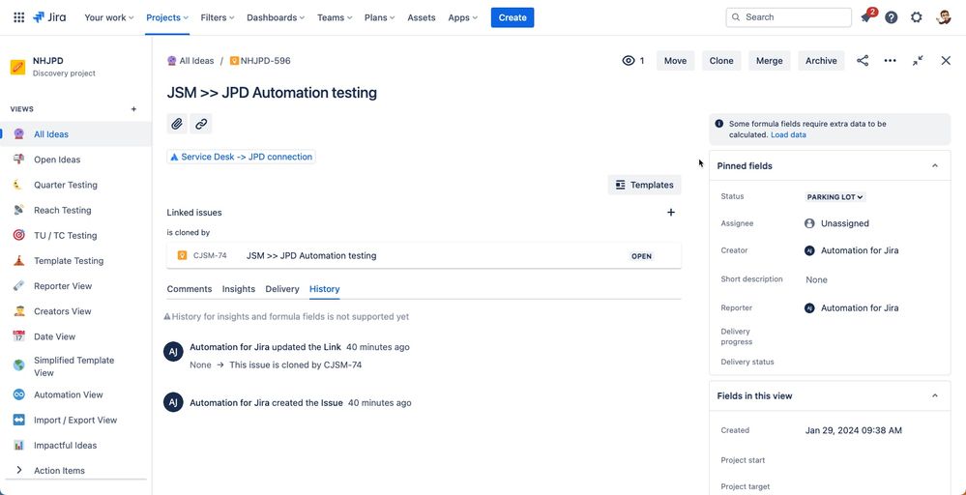Open the Dashboards dropdown
Screen dimensions: 966x495
(x=276, y=17)
